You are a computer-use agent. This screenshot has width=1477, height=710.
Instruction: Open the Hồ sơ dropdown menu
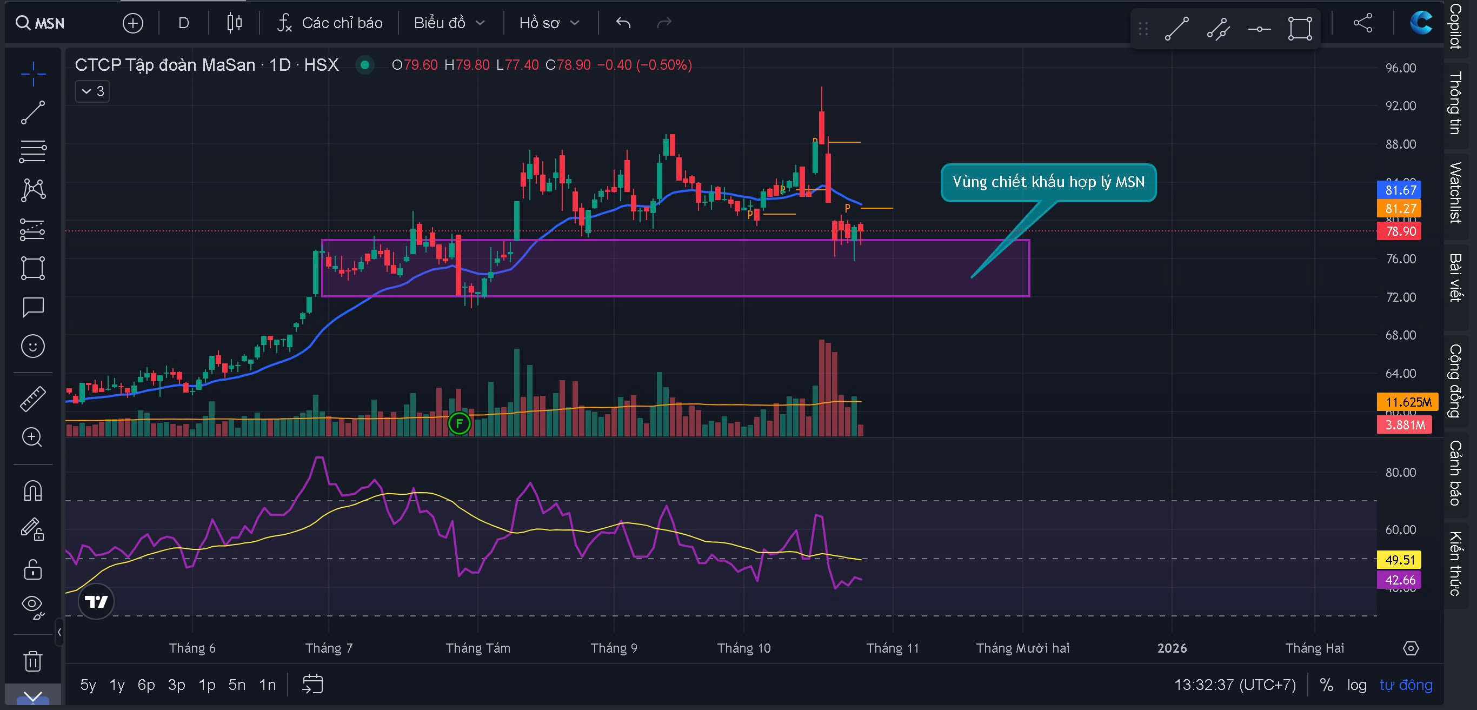[549, 23]
